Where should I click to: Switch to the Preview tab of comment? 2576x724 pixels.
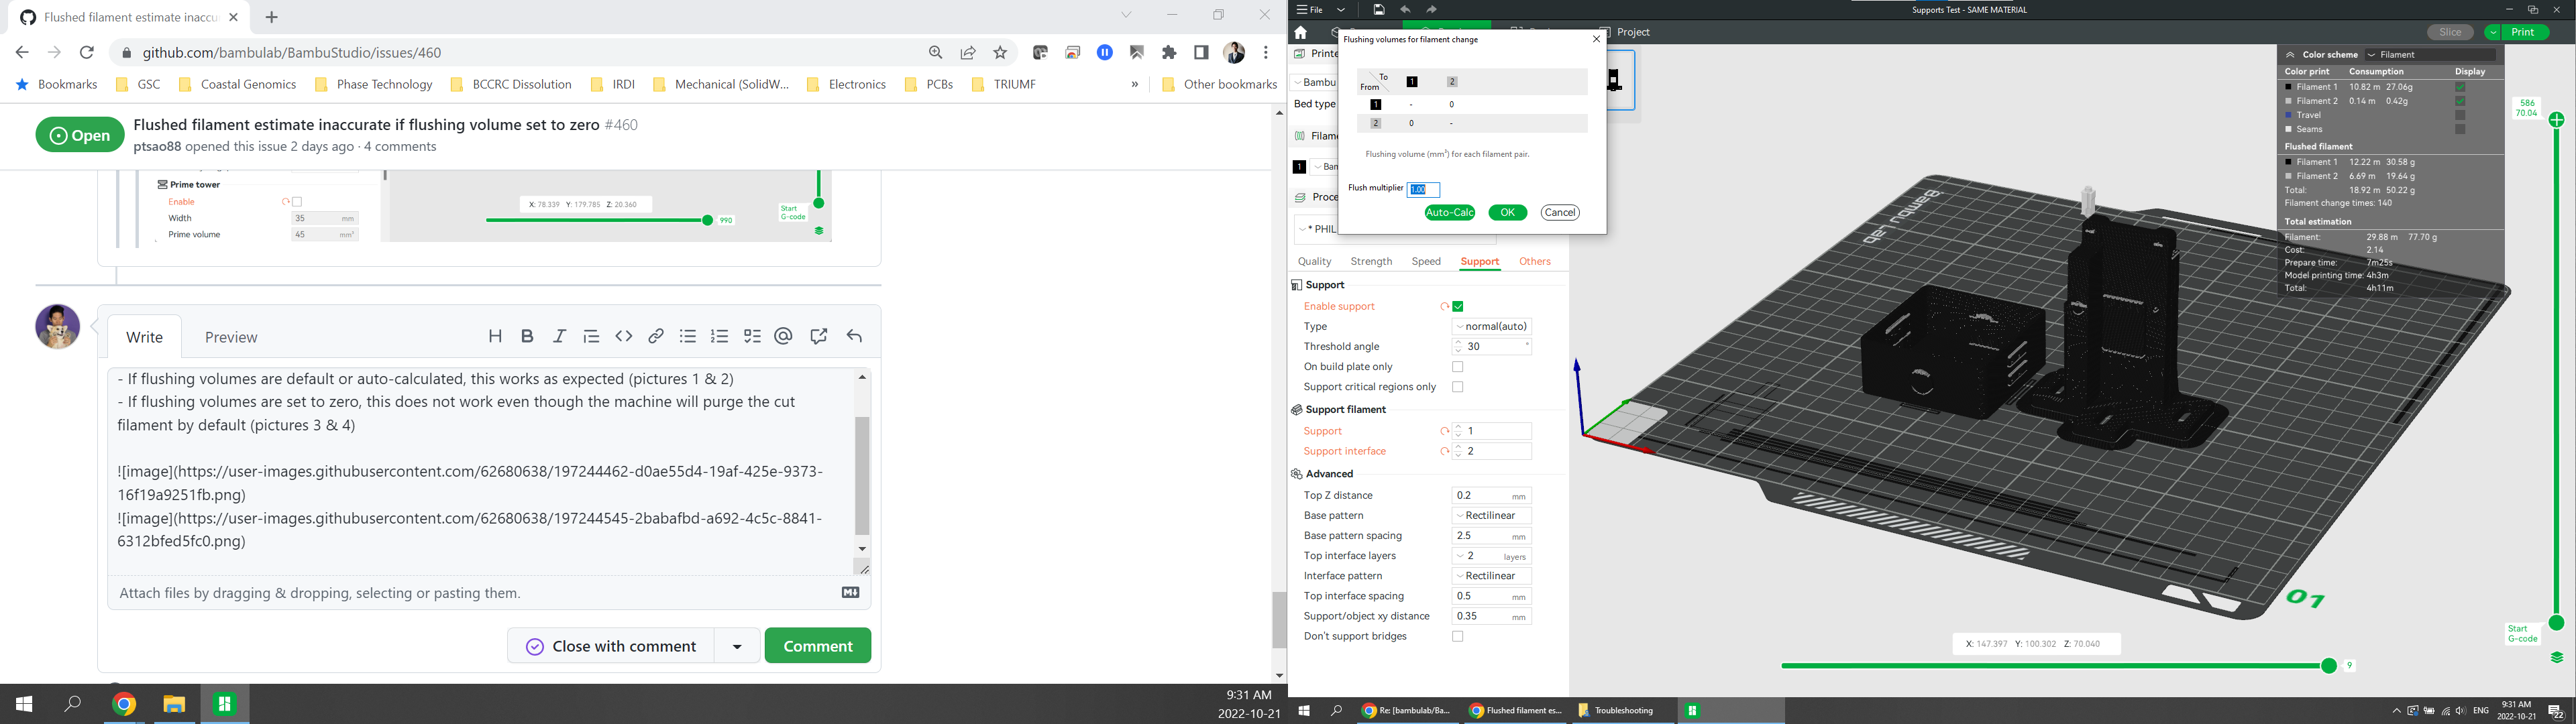pos(231,338)
